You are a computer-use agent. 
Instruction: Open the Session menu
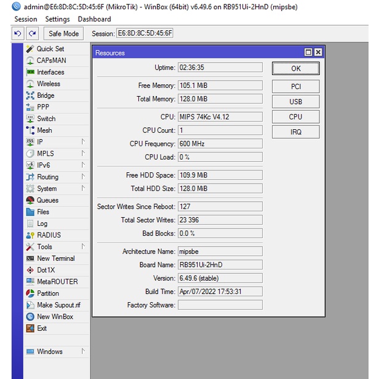point(26,19)
